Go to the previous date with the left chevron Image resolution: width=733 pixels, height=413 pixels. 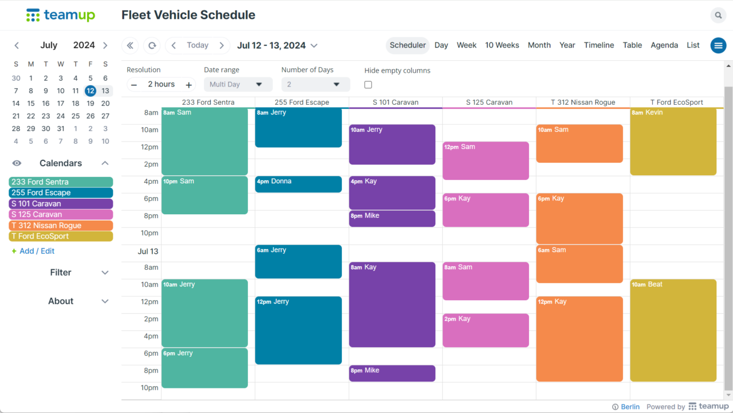pyautogui.click(x=173, y=45)
